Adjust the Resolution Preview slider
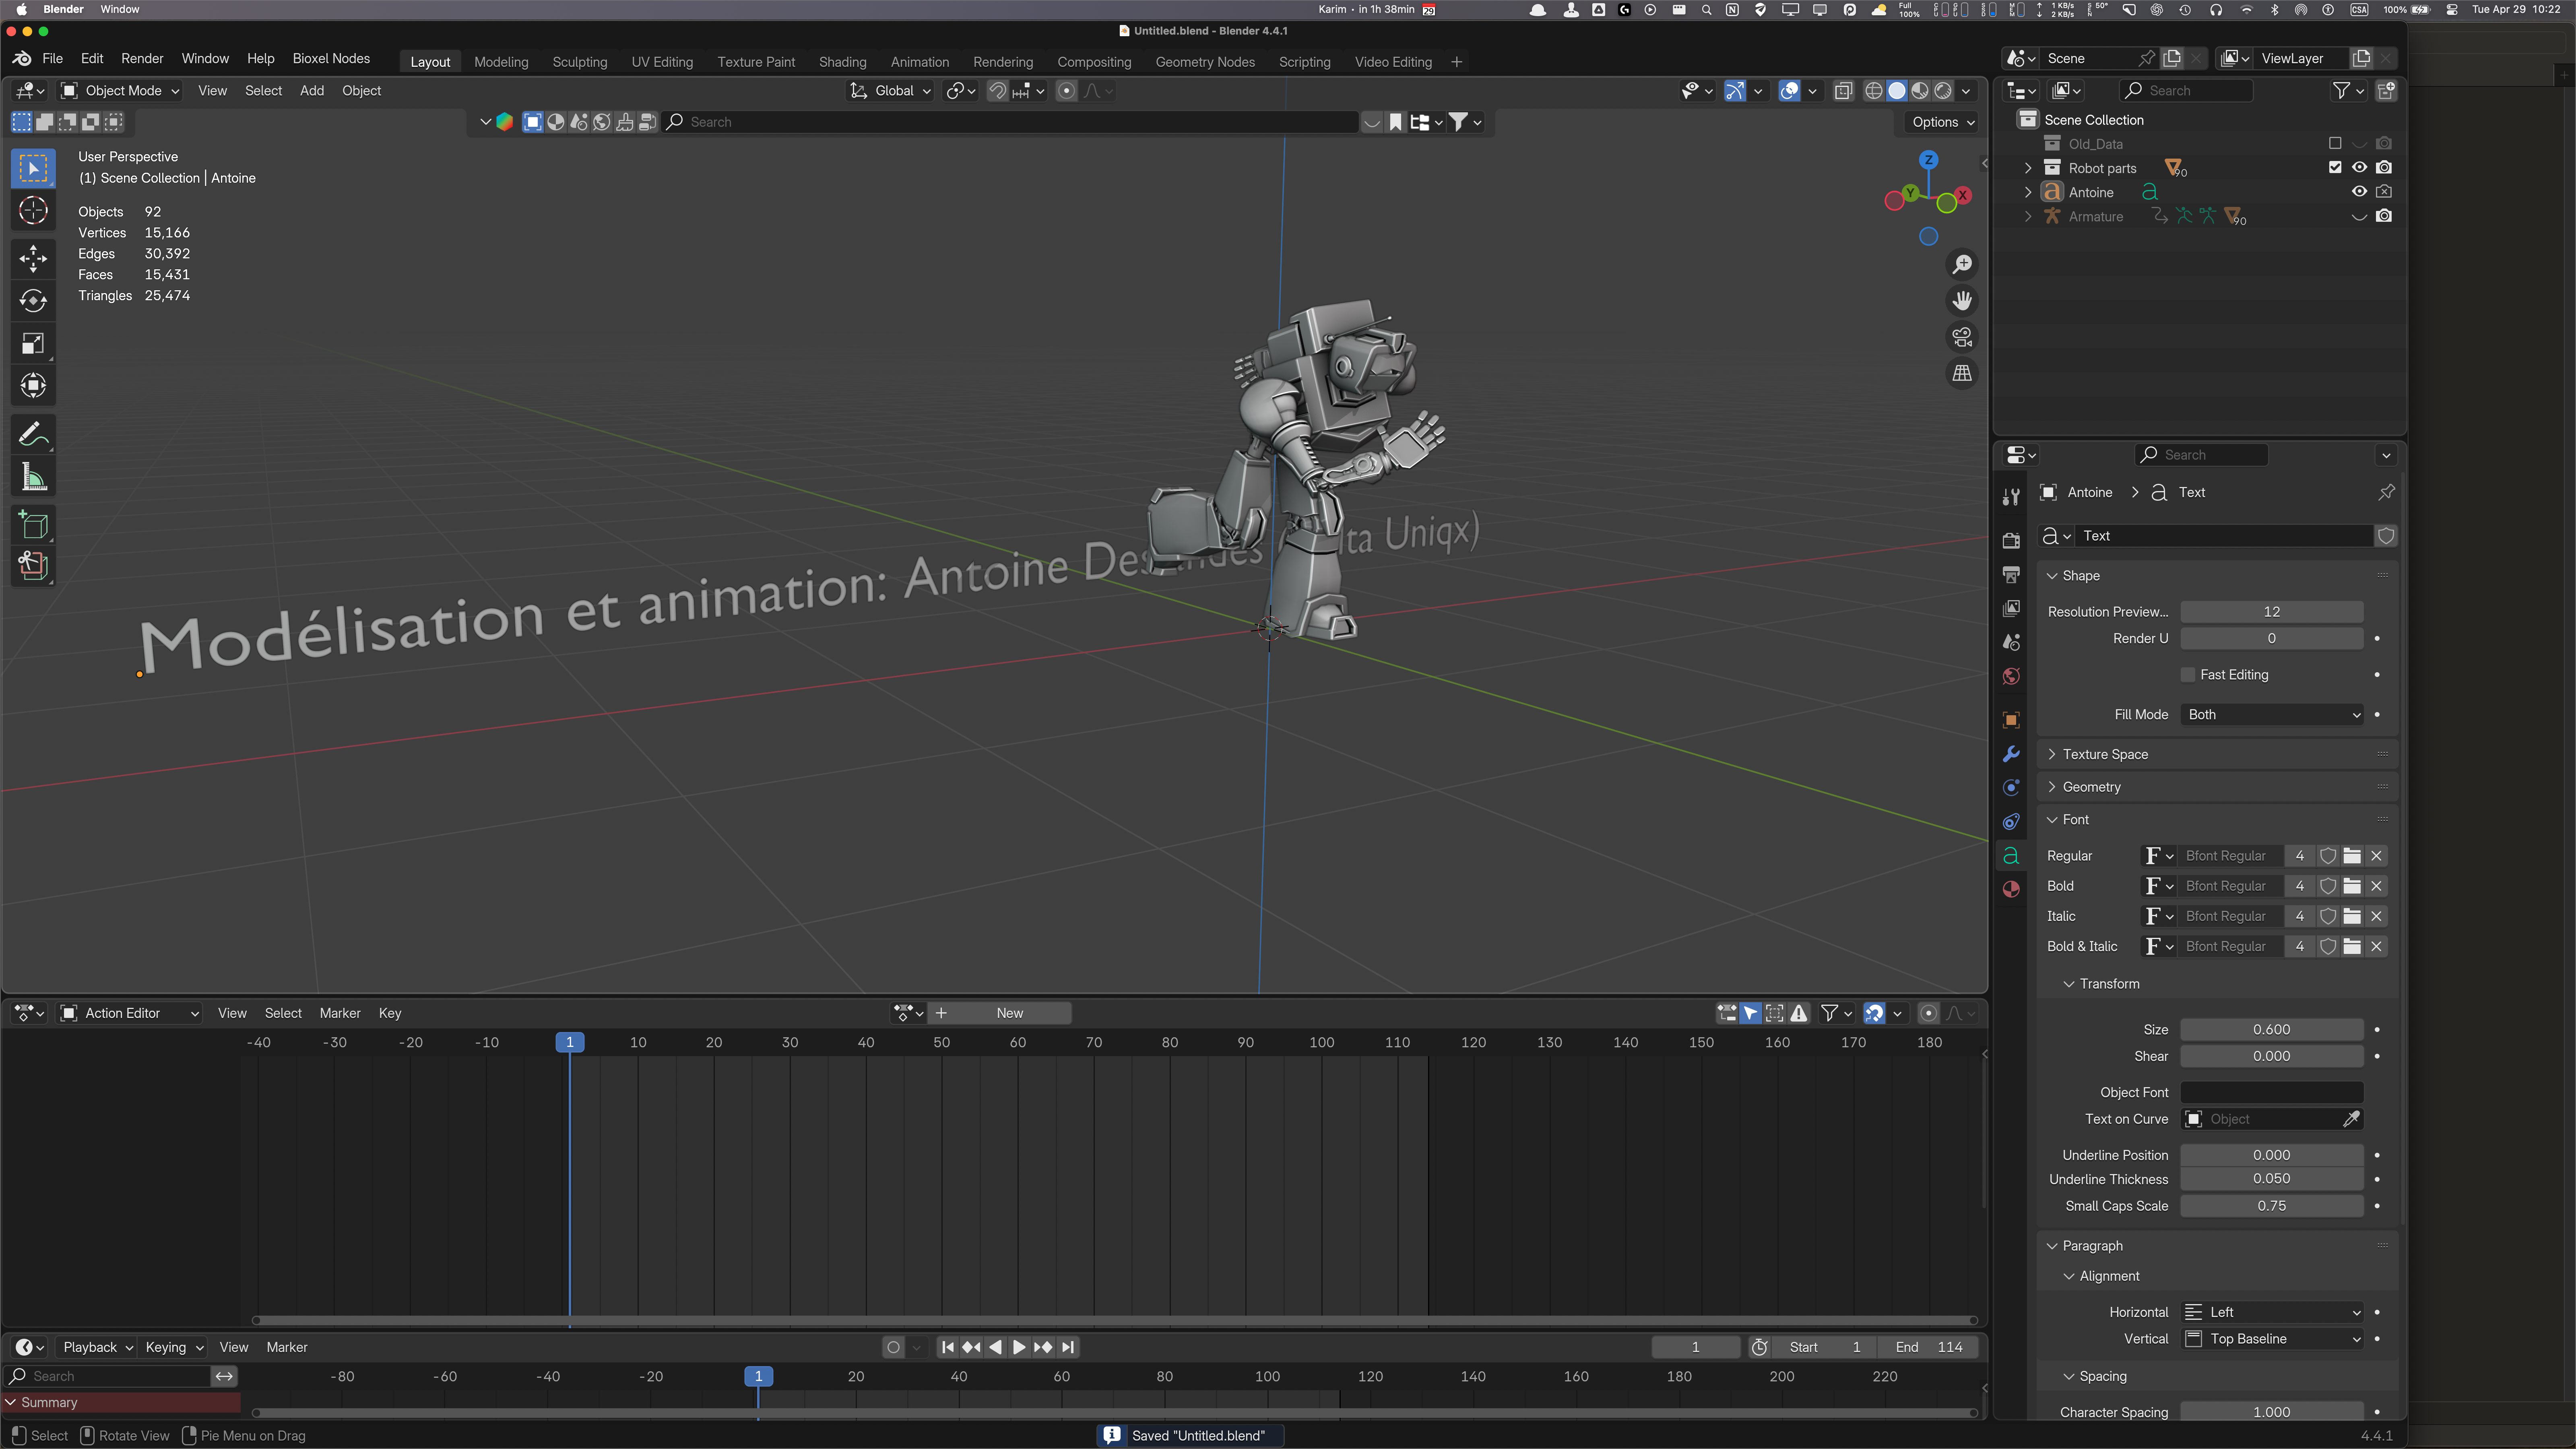 click(x=2272, y=612)
